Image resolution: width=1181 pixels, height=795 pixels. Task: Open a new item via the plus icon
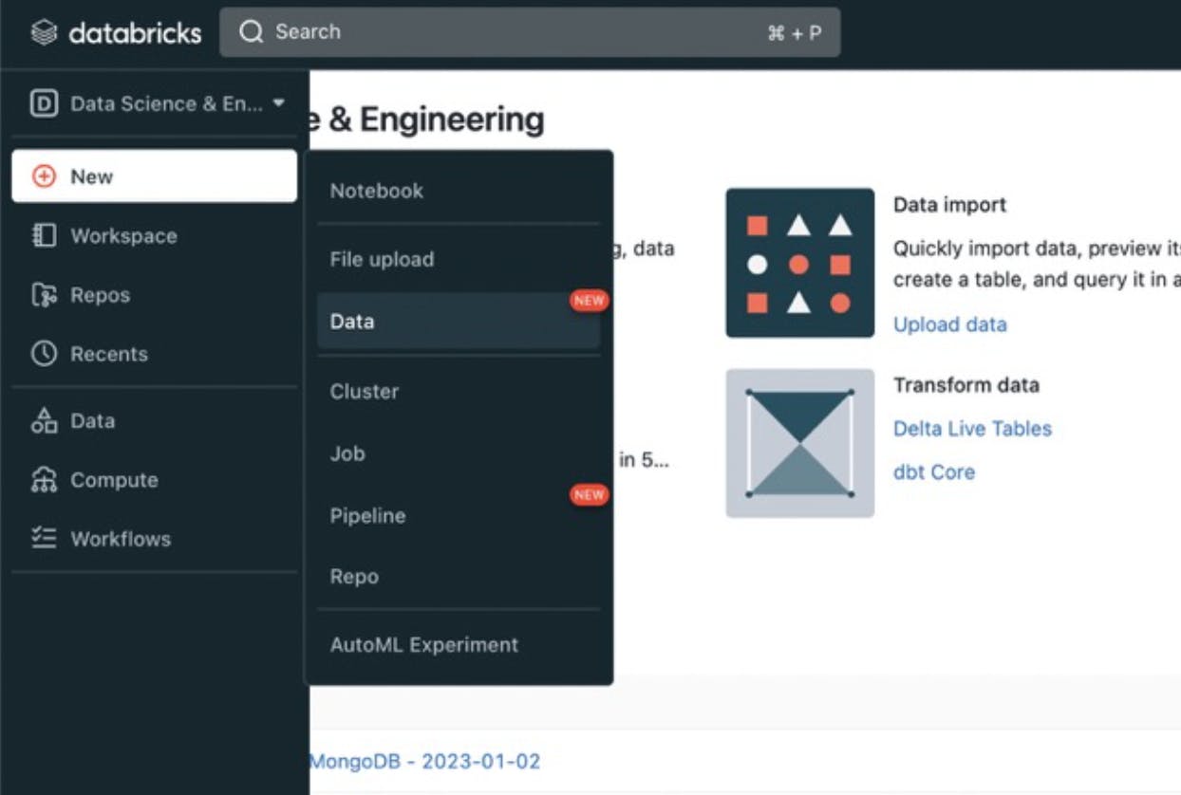46,176
